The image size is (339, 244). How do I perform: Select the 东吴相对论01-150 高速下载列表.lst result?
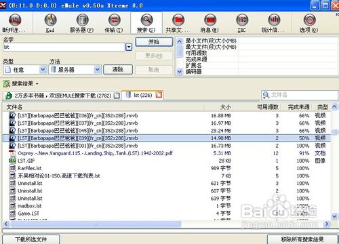click(x=167, y=176)
